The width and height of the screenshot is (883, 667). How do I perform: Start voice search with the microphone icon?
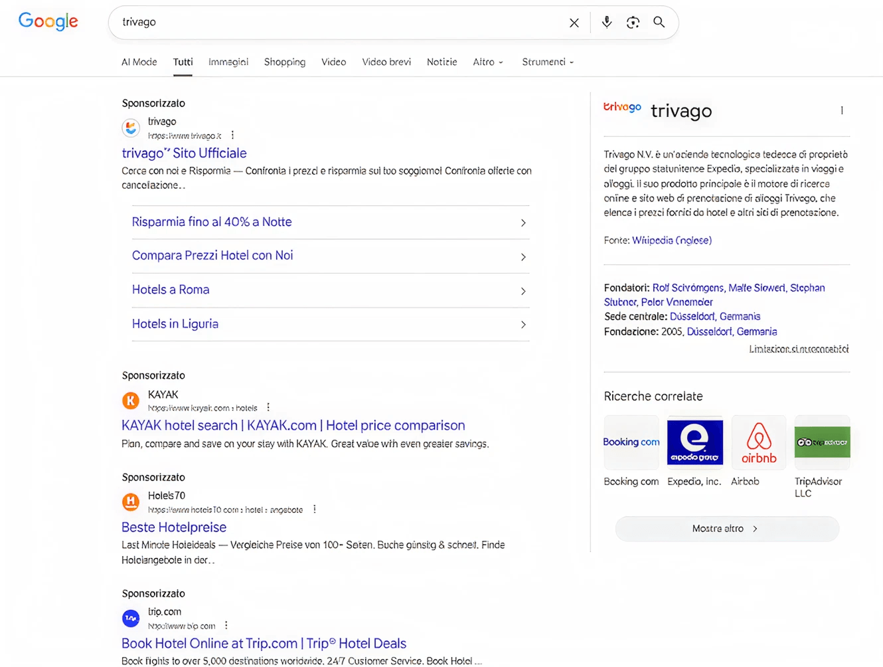[x=606, y=22]
